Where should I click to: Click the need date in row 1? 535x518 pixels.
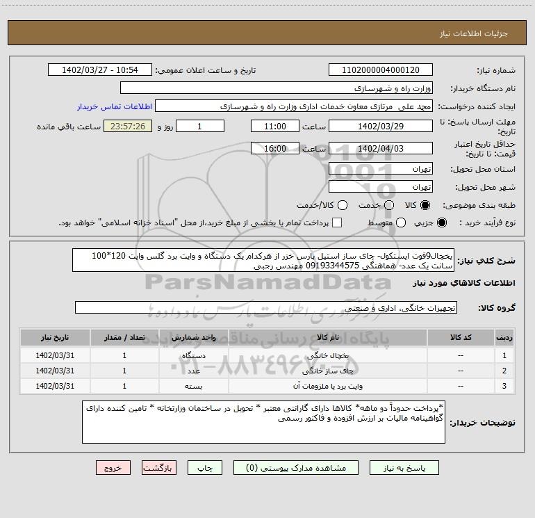pyautogui.click(x=55, y=355)
